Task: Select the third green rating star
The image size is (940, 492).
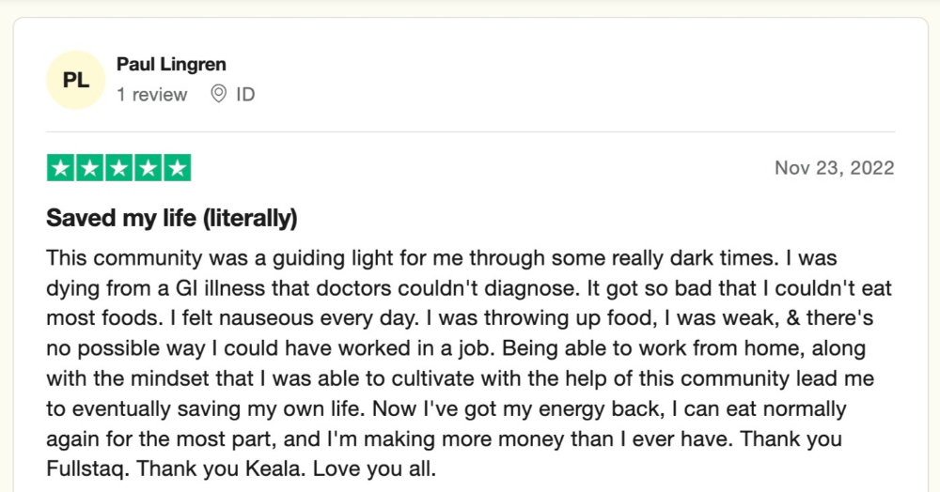Action: click(119, 167)
